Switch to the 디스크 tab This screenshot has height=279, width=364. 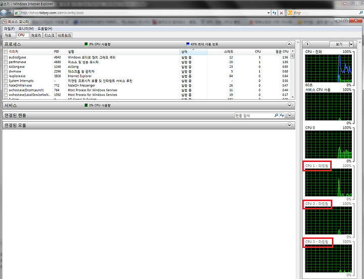coord(49,35)
